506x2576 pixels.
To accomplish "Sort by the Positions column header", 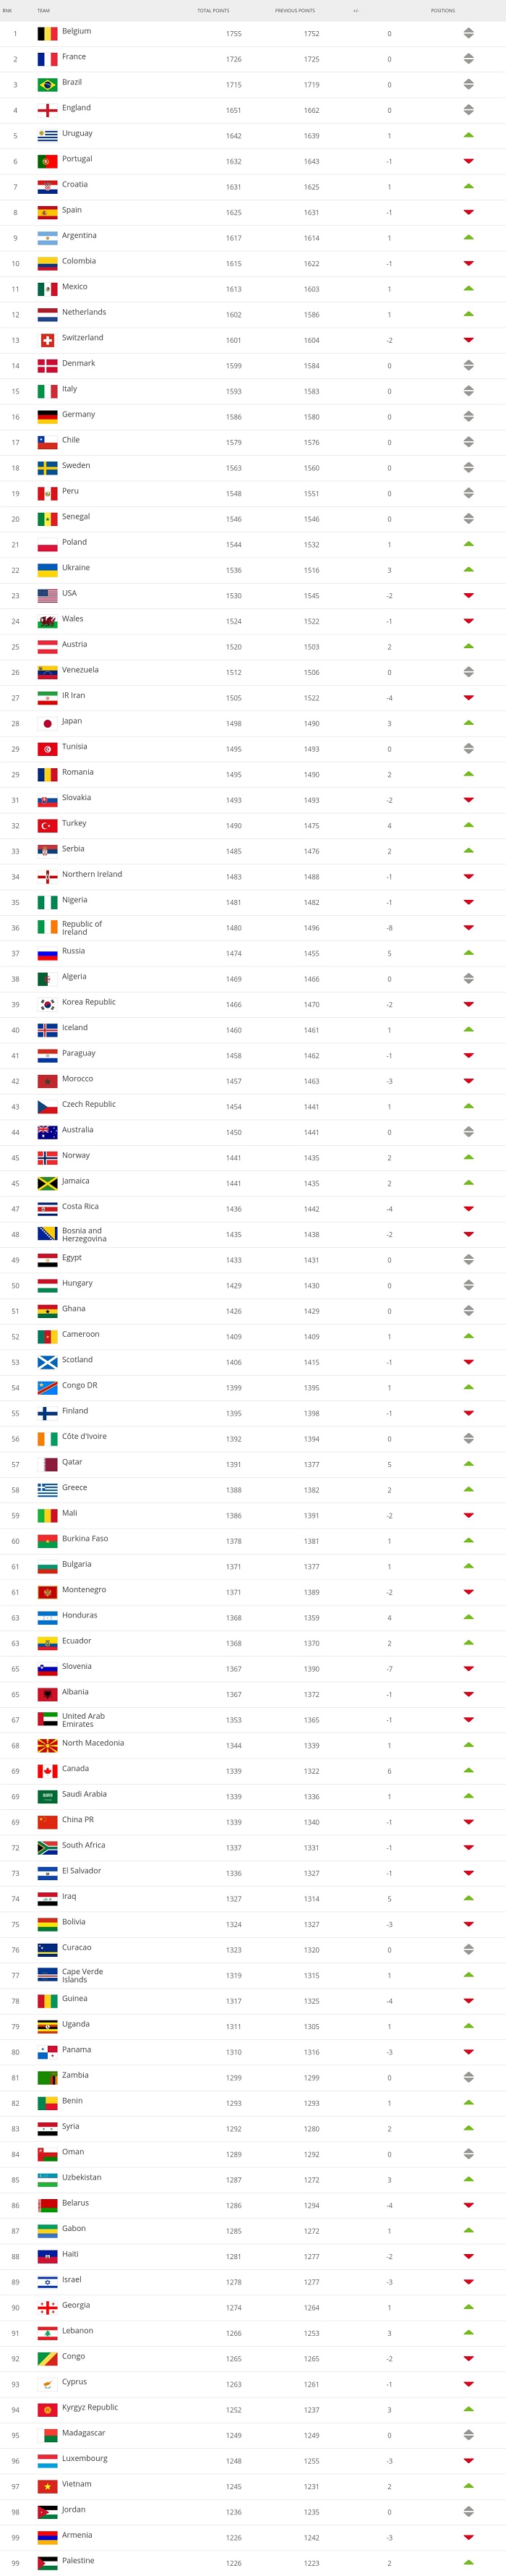I will (443, 11).
